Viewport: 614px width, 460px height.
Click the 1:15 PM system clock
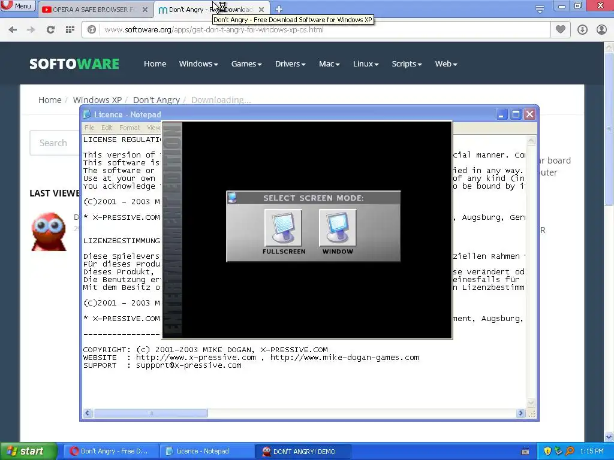coord(592,451)
